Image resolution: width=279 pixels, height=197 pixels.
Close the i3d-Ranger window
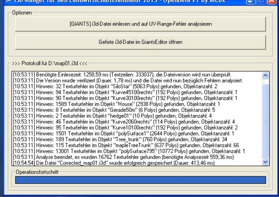point(271,2)
